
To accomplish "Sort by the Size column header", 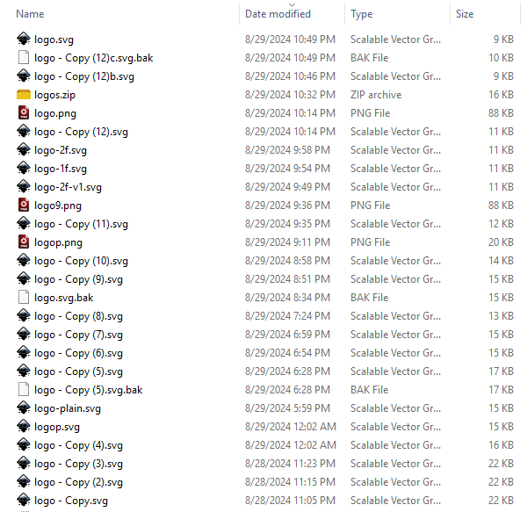I will point(465,14).
